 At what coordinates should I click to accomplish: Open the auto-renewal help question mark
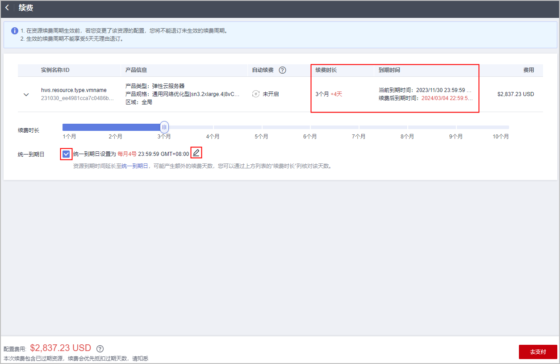pyautogui.click(x=282, y=70)
